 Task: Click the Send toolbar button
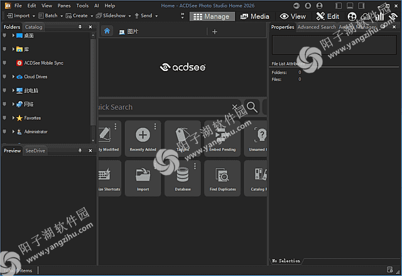(x=144, y=16)
